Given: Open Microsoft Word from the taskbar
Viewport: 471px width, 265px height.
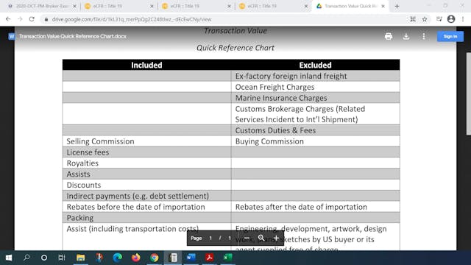Looking at the screenshot, I should (x=191, y=258).
